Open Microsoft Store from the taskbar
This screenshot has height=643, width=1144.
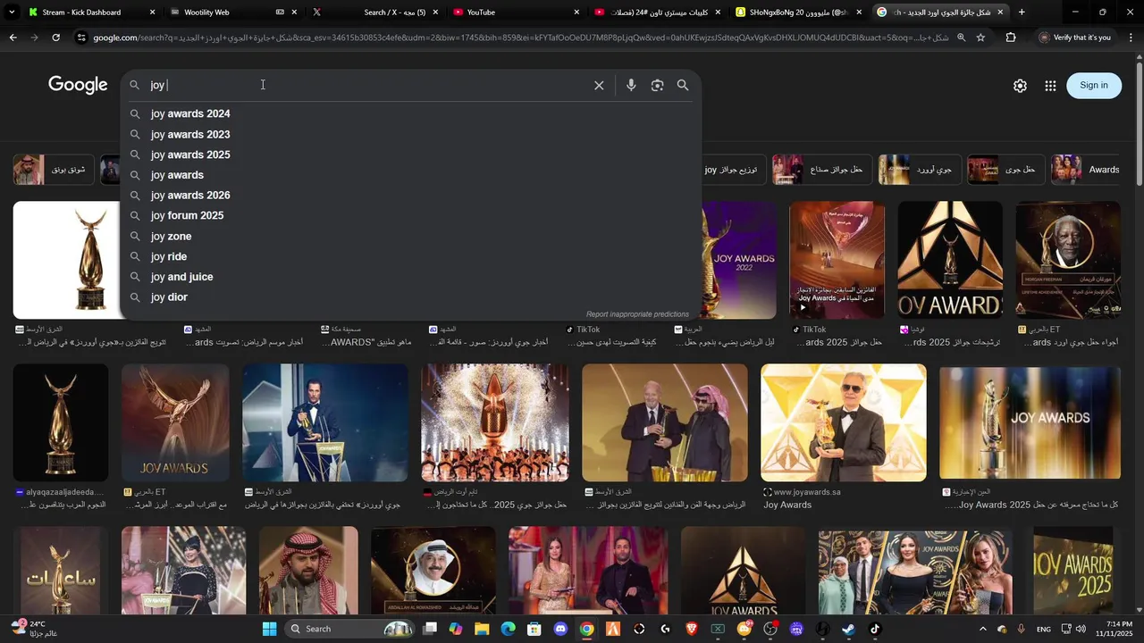[534, 629]
